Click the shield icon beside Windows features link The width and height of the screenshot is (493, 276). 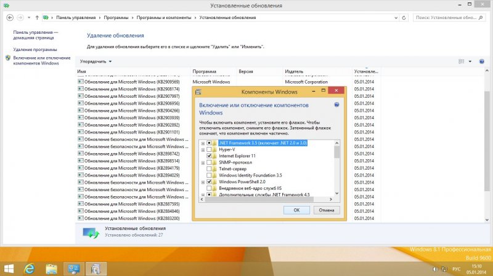[x=8, y=58]
